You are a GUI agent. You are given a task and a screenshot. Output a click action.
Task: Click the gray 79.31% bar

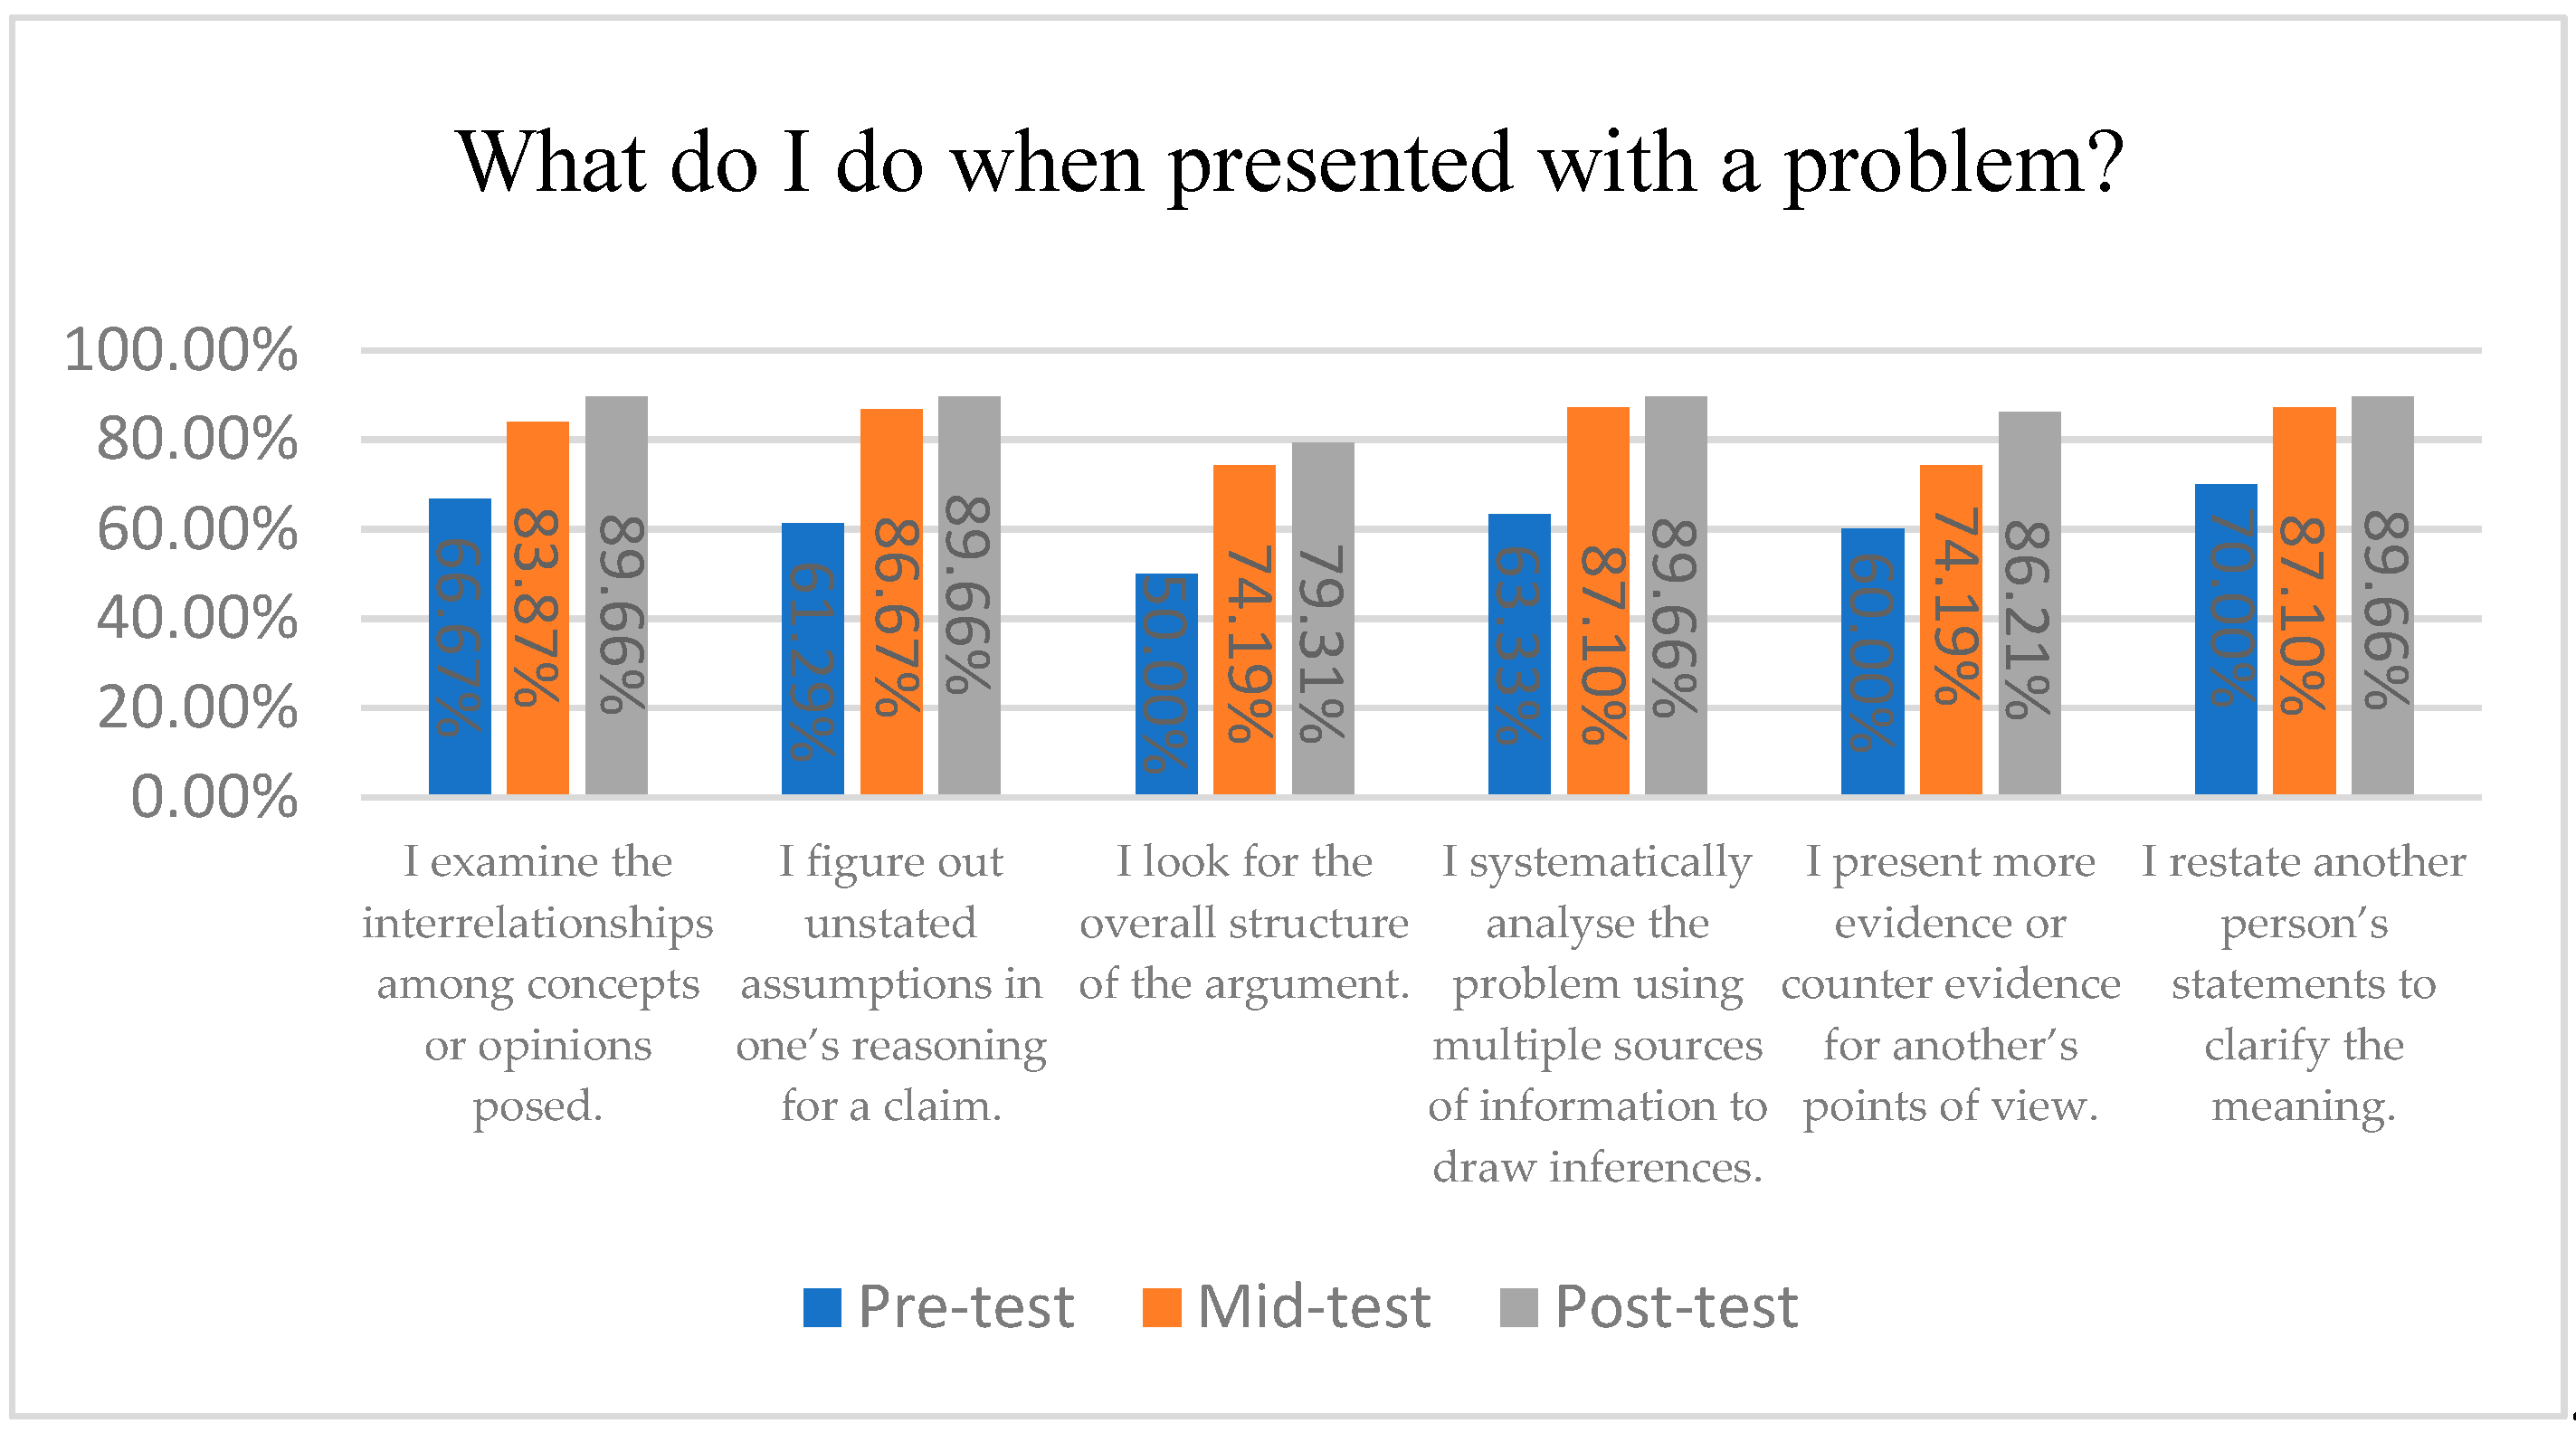[x=1323, y=618]
